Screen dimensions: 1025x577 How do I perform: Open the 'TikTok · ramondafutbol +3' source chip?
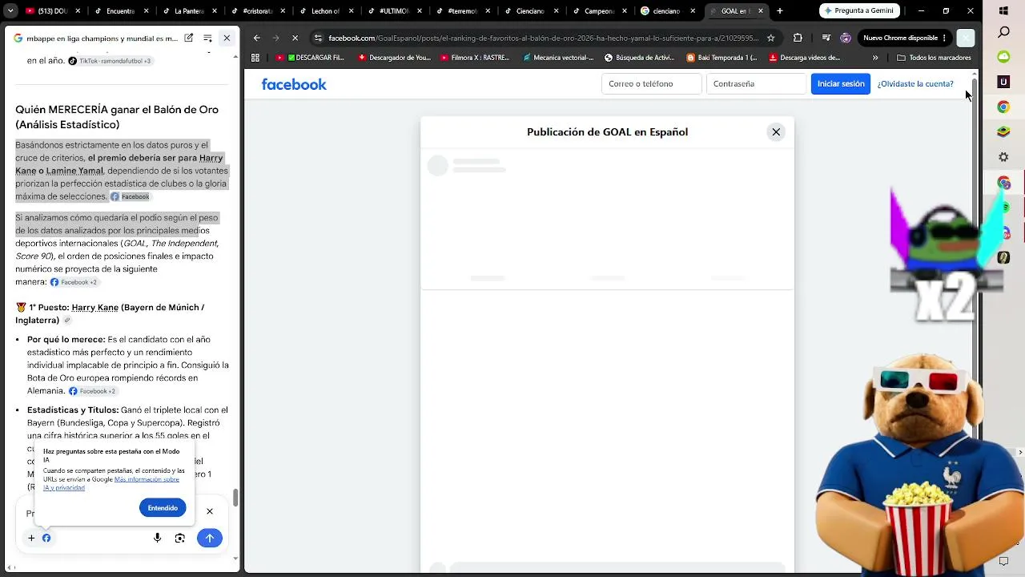[110, 61]
